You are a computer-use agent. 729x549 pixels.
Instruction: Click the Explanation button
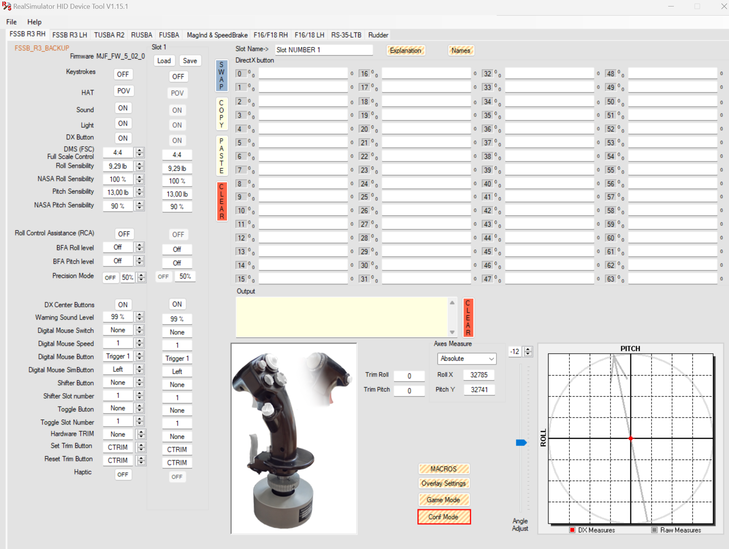[x=406, y=51]
